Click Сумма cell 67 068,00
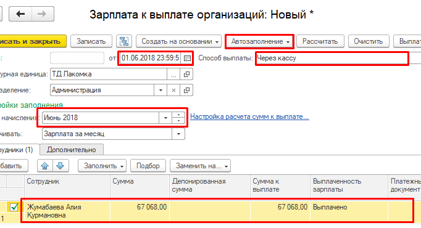Viewport: 421px width, 228px height. point(140,211)
